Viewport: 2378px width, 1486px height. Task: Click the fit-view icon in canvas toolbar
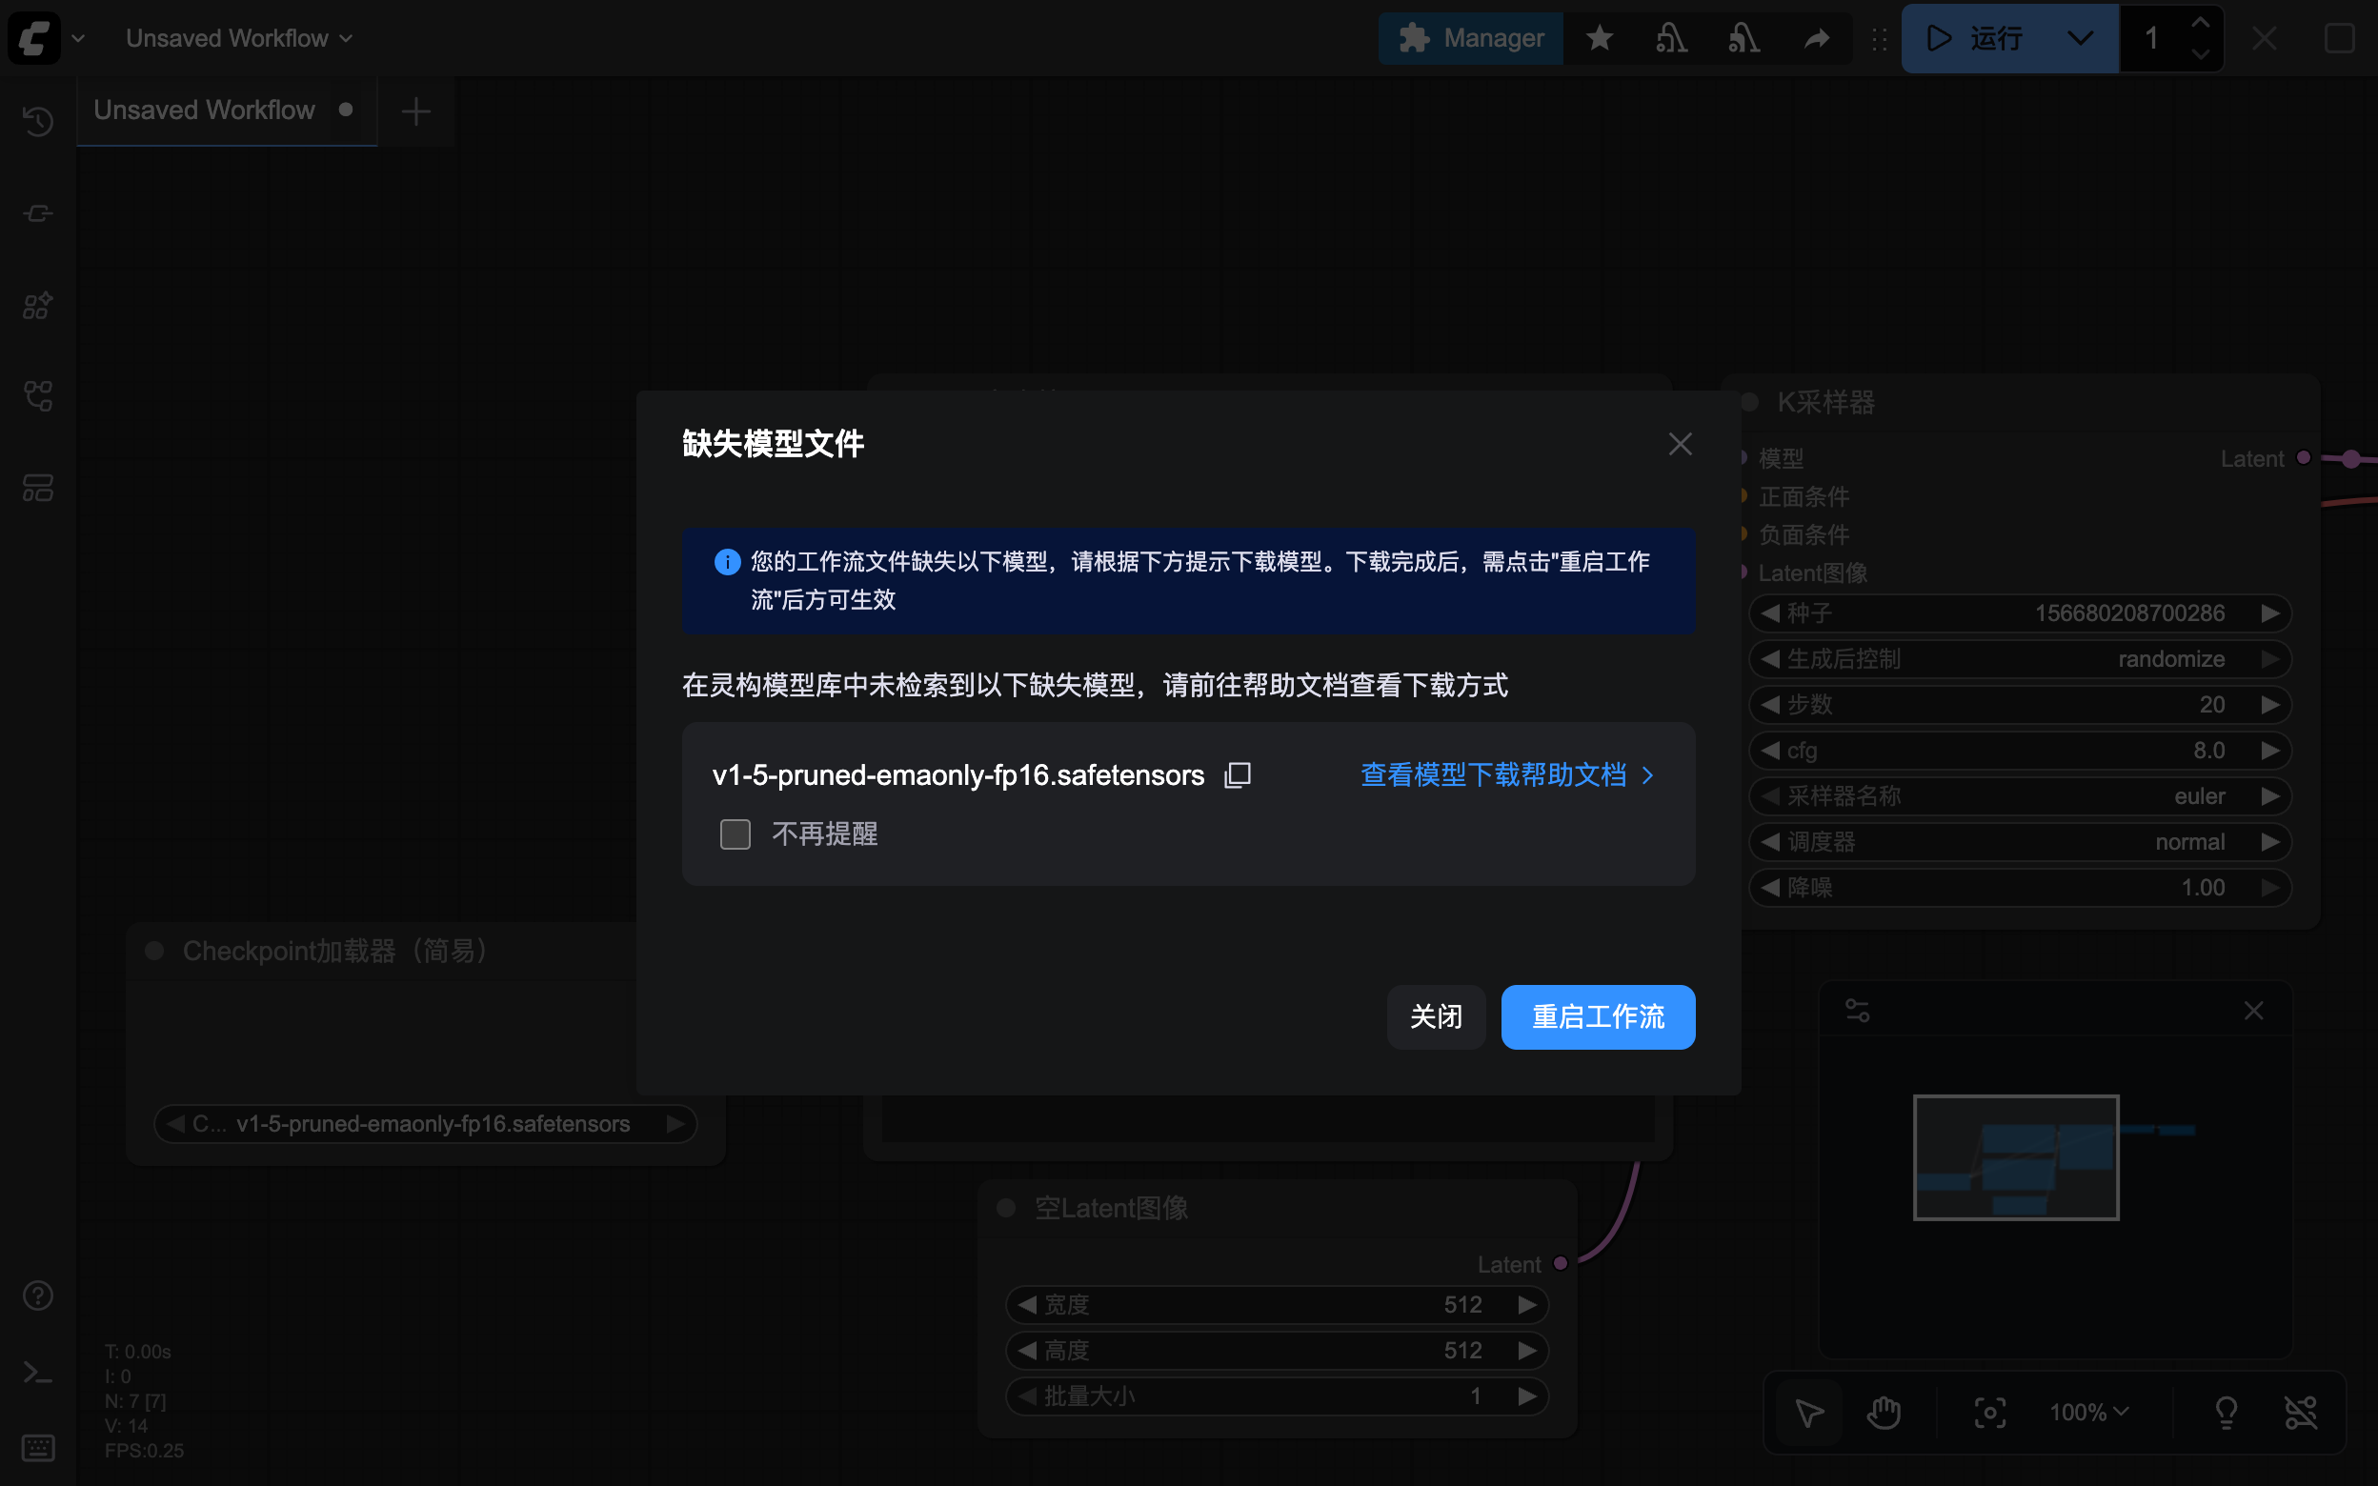tap(1991, 1413)
